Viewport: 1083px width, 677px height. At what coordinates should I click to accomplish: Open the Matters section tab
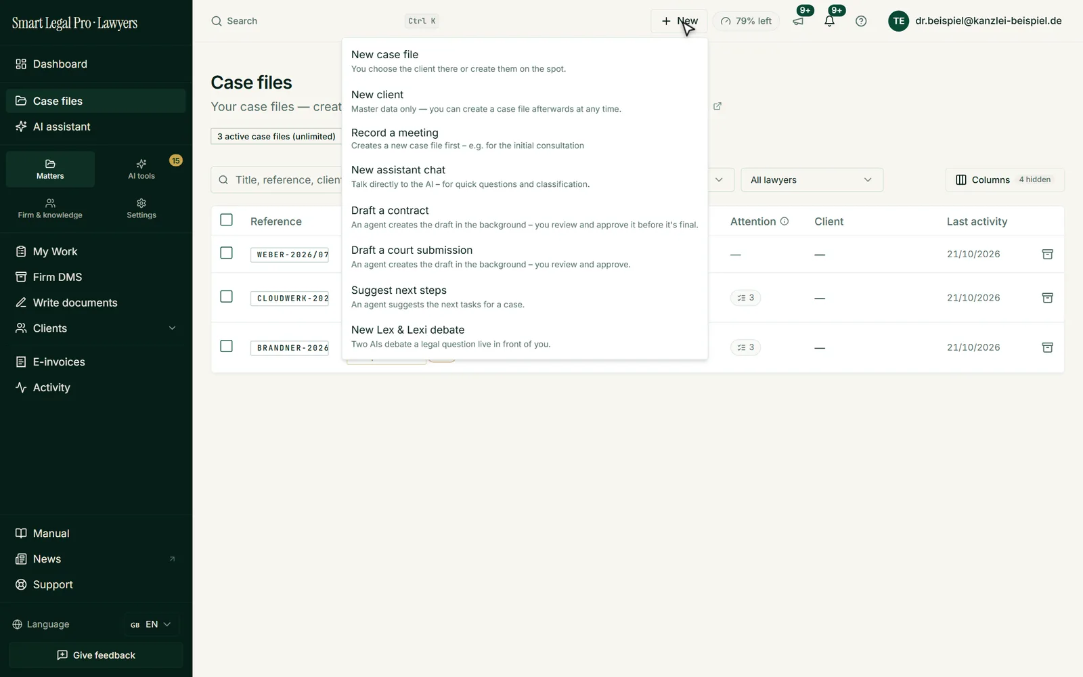click(50, 169)
